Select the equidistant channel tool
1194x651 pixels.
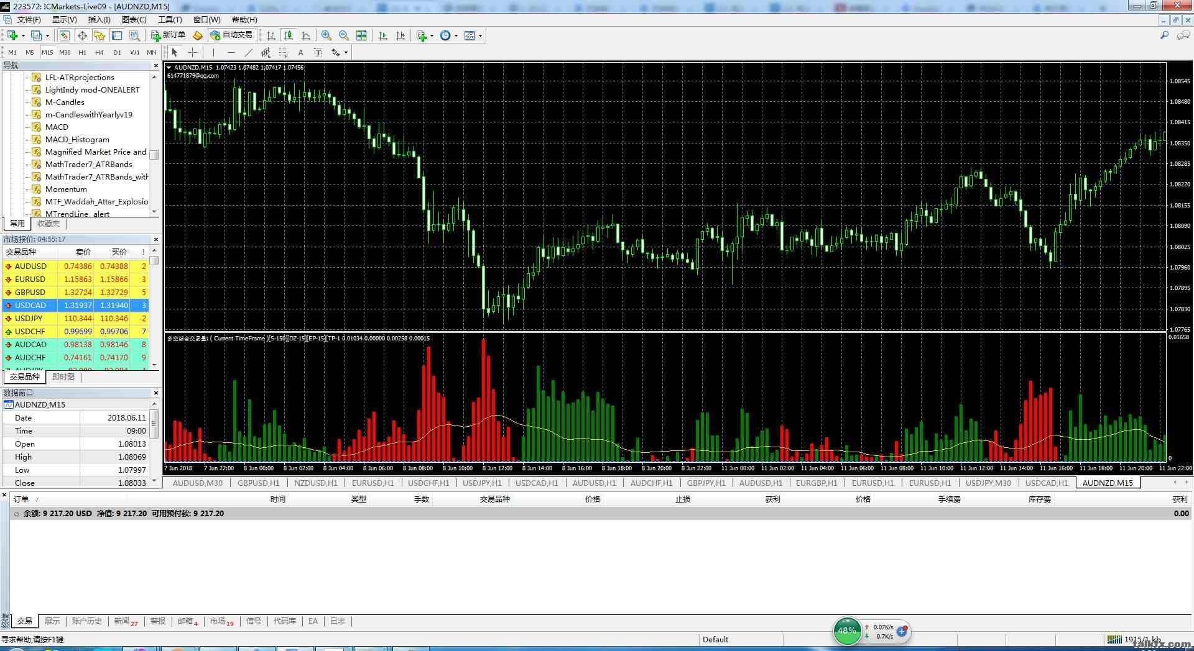point(266,52)
